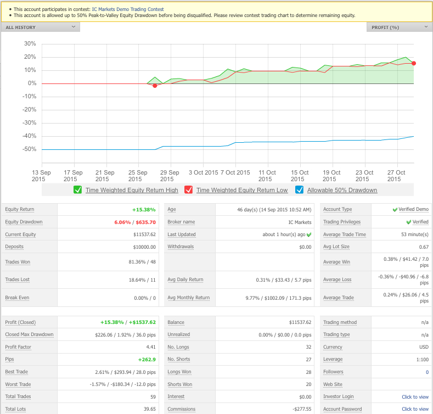Click the Withdrawals label

[181, 247]
